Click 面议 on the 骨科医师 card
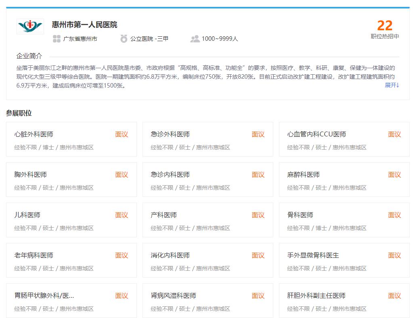 click(x=394, y=215)
